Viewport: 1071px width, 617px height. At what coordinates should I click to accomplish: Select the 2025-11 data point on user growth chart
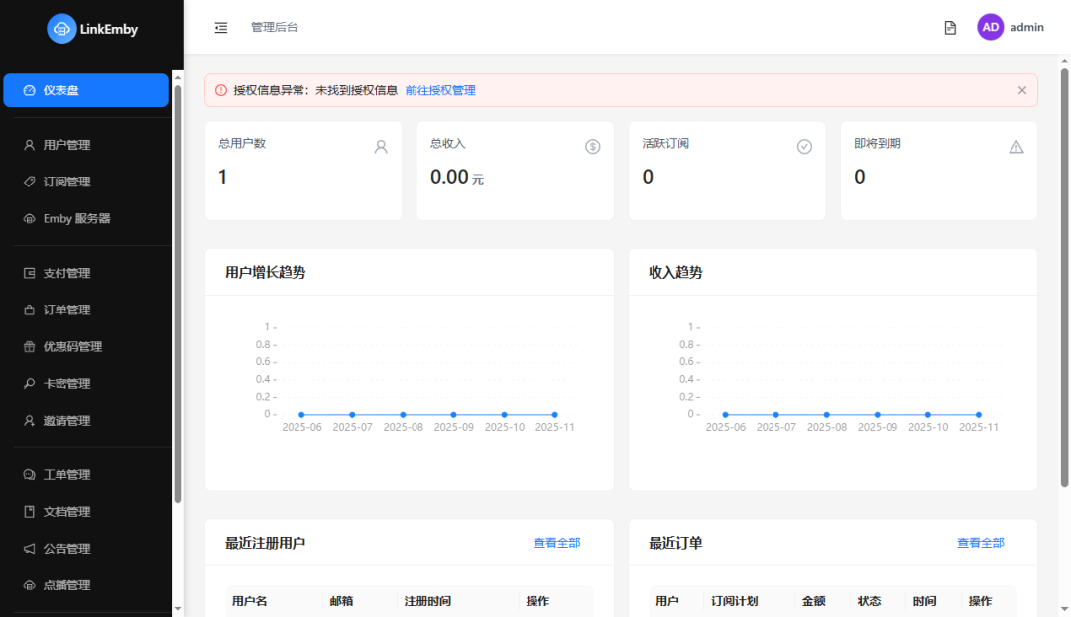tap(555, 414)
